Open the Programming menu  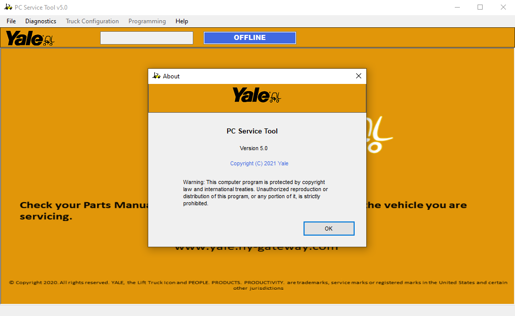click(x=147, y=21)
